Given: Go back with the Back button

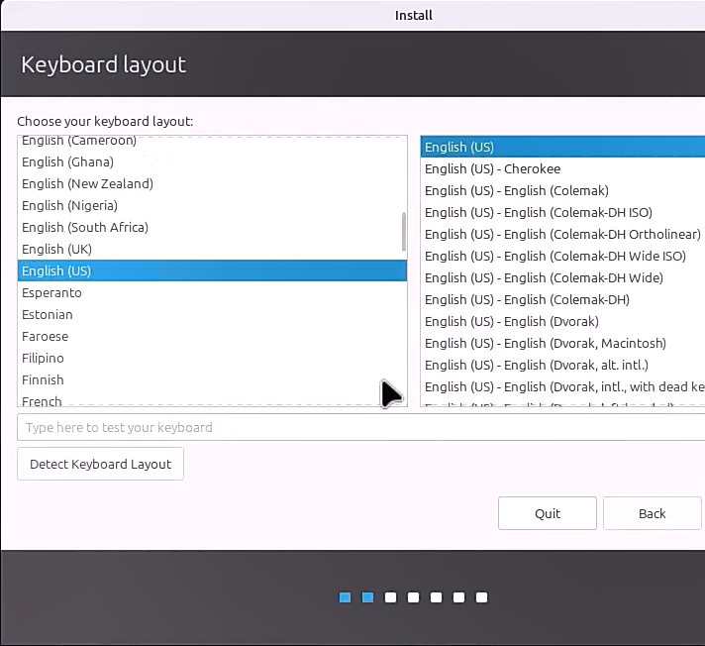Looking at the screenshot, I should point(652,513).
